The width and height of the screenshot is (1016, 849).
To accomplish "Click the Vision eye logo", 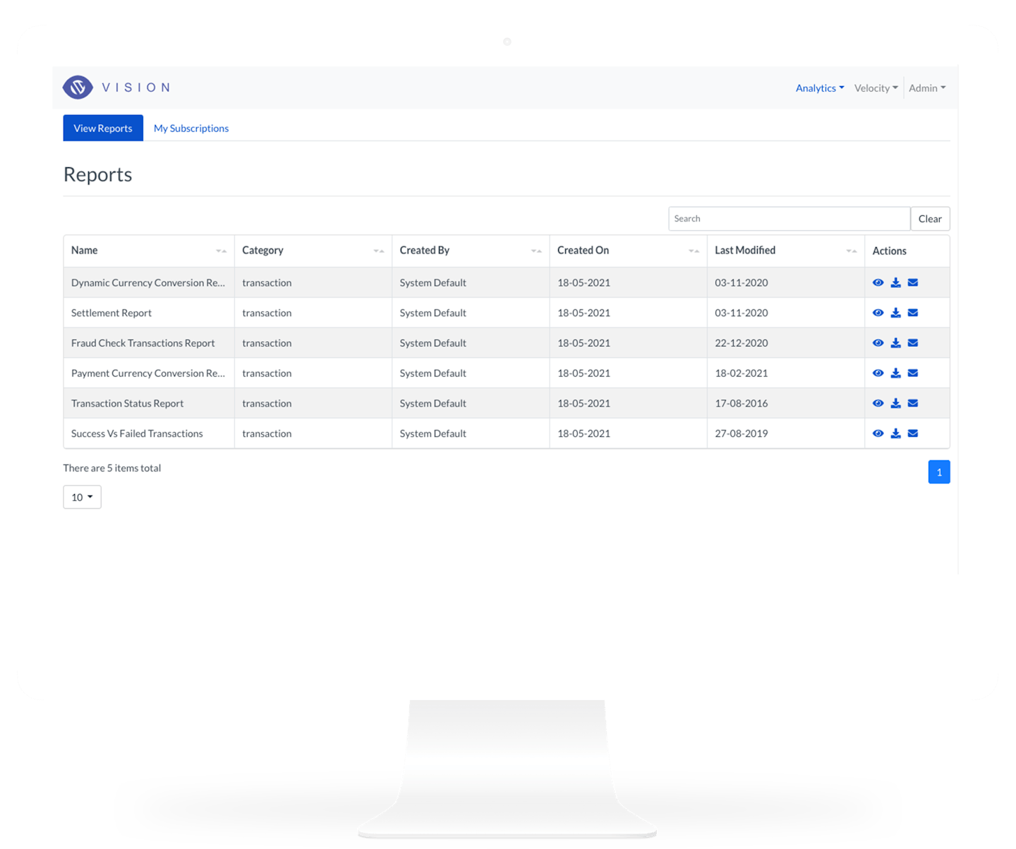I will pyautogui.click(x=78, y=88).
